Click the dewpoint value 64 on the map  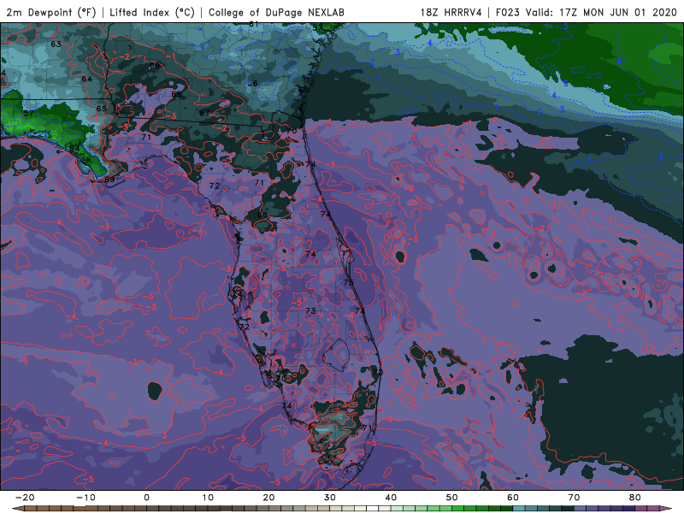(87, 79)
